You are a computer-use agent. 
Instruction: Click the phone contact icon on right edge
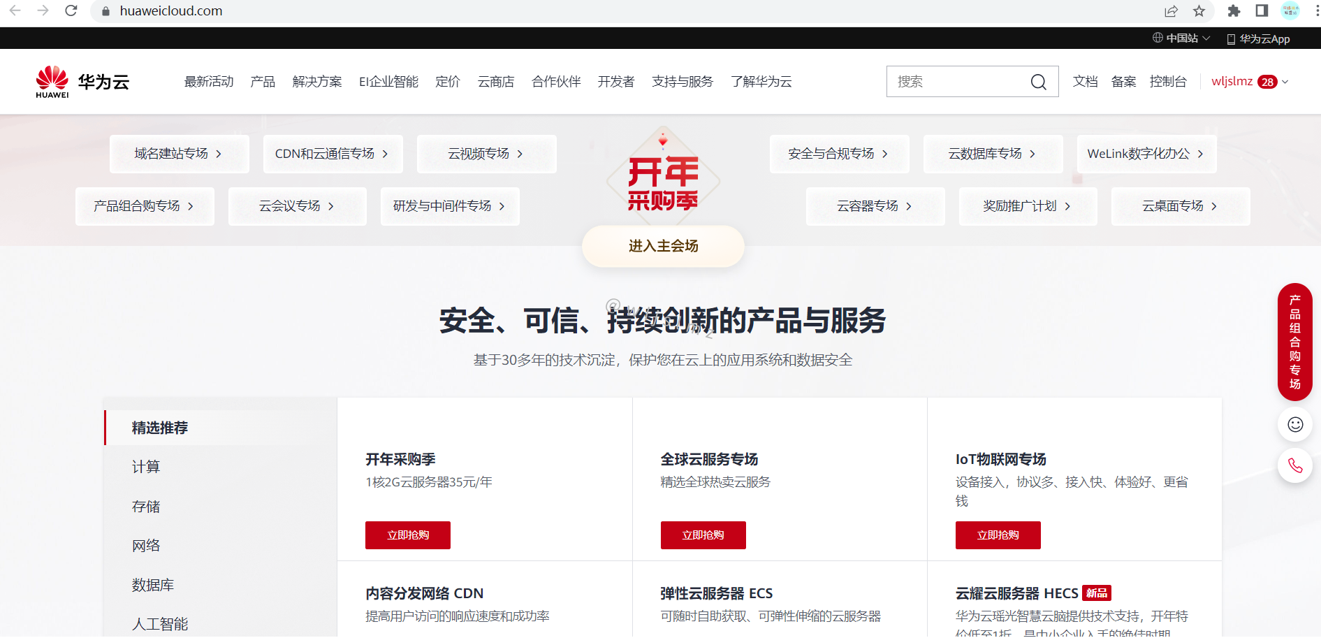(x=1295, y=465)
